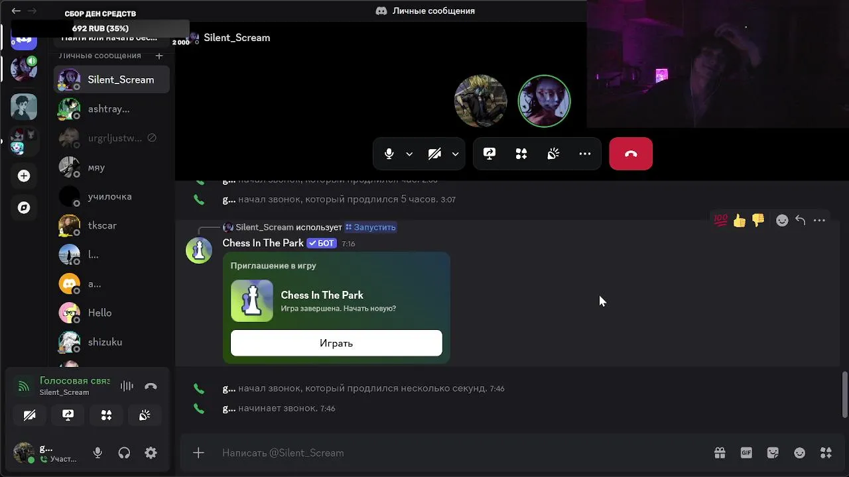The height and width of the screenshot is (477, 849).
Task: Share your screen in call
Action: (490, 154)
